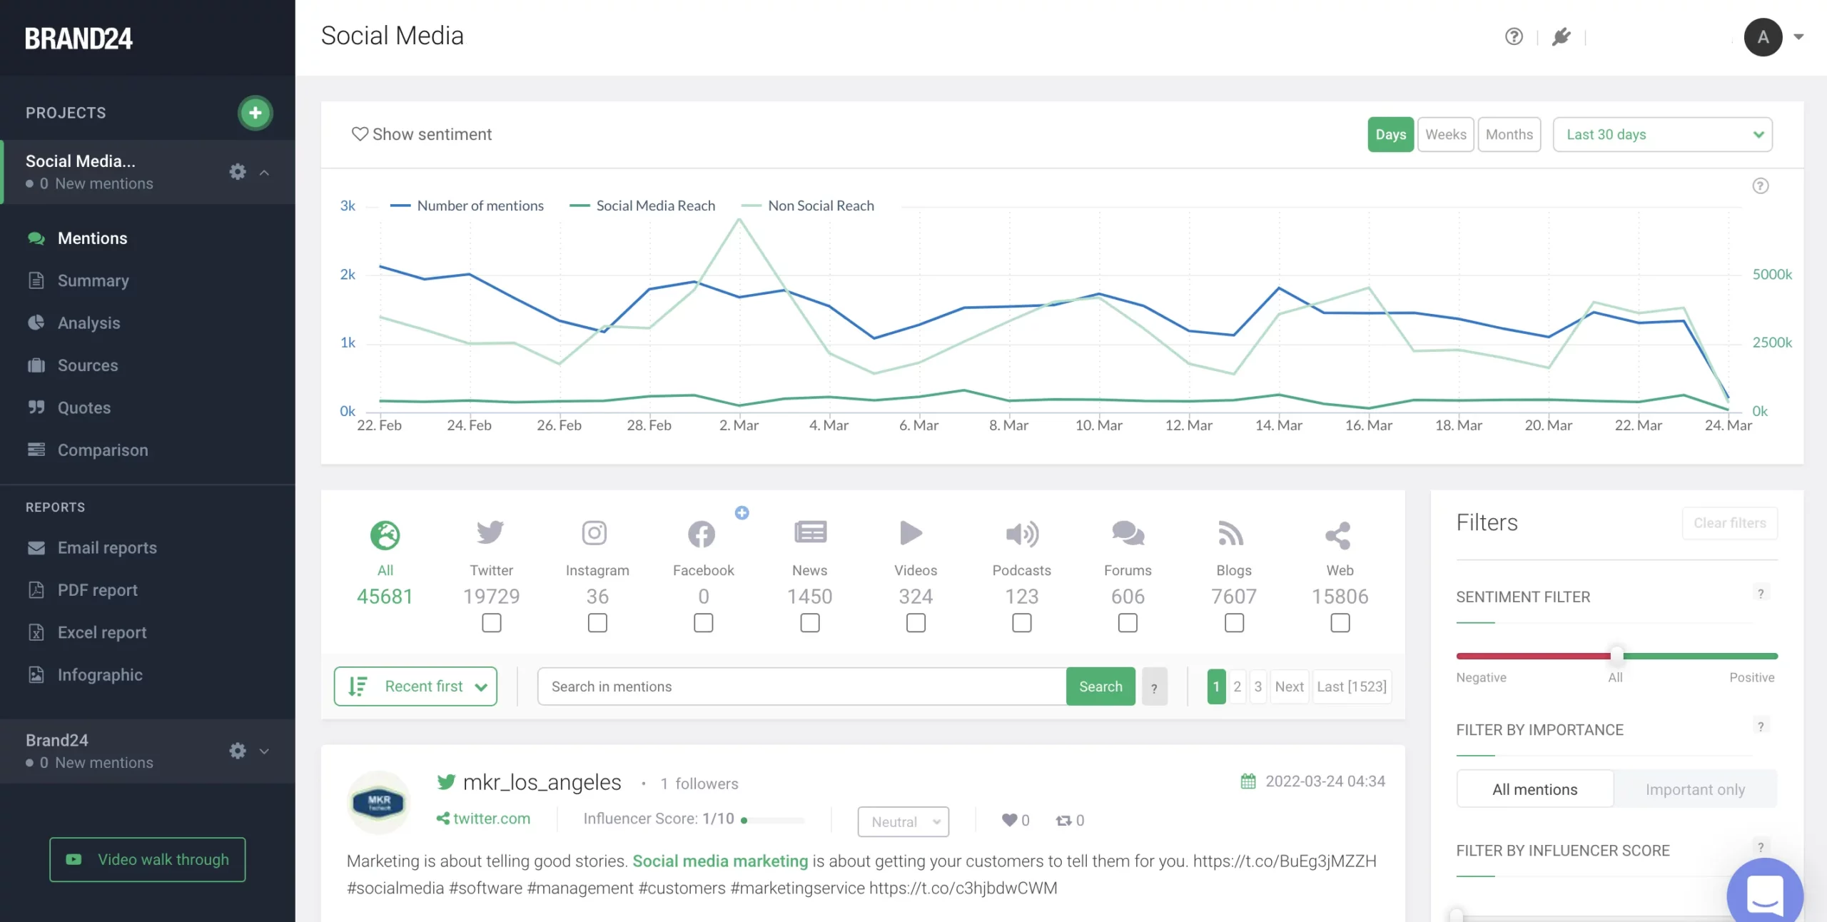Check the Blogs source checkbox
The image size is (1827, 922).
[1233, 623]
